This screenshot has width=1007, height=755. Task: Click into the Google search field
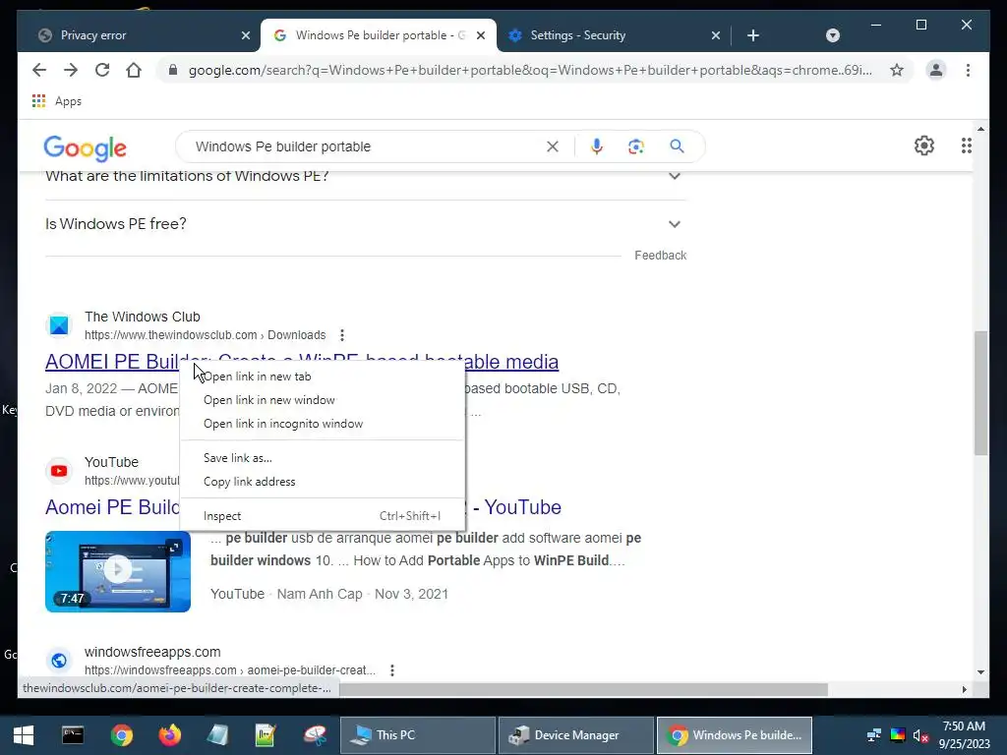pos(366,146)
